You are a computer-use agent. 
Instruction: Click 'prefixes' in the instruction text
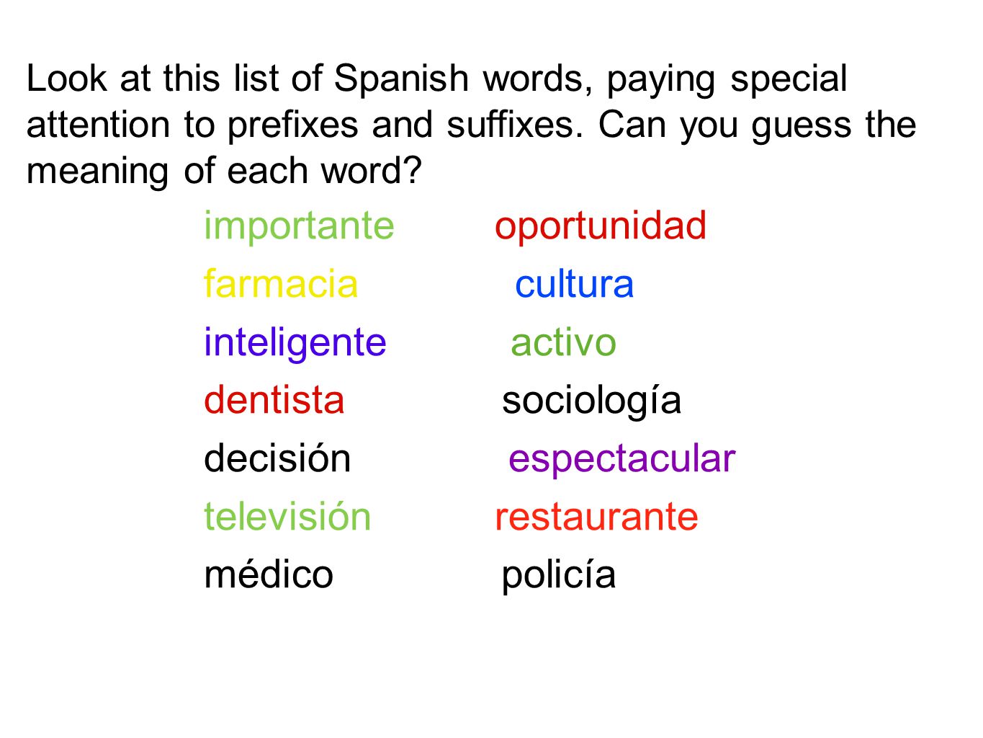point(293,125)
